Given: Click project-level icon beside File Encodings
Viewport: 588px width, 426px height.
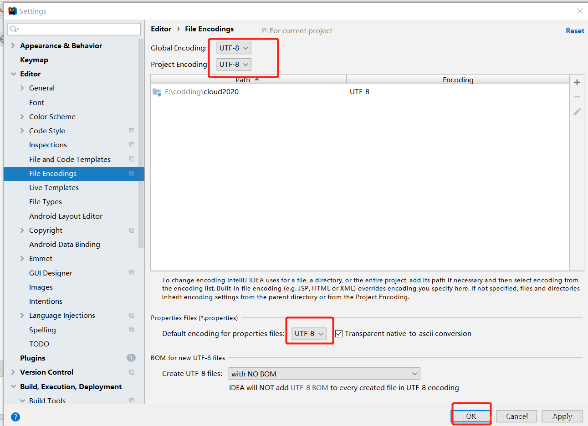Looking at the screenshot, I should click(x=132, y=174).
